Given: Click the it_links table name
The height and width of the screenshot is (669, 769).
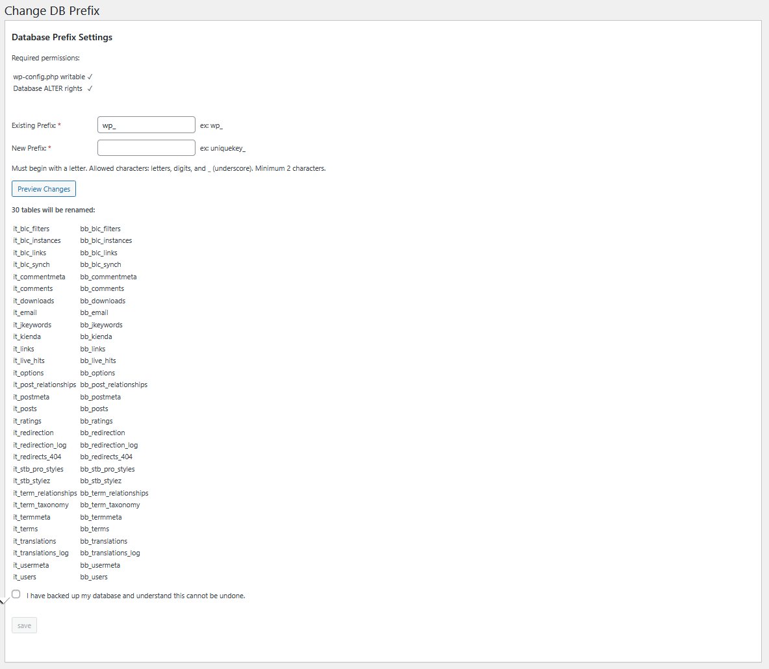Looking at the screenshot, I should 23,349.
